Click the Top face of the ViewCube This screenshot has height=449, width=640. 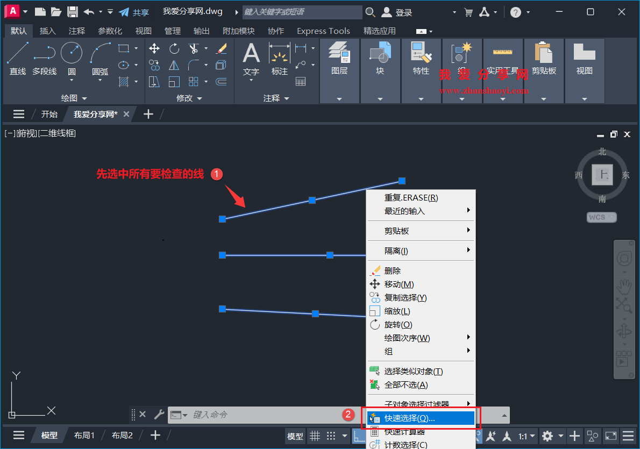tap(602, 175)
